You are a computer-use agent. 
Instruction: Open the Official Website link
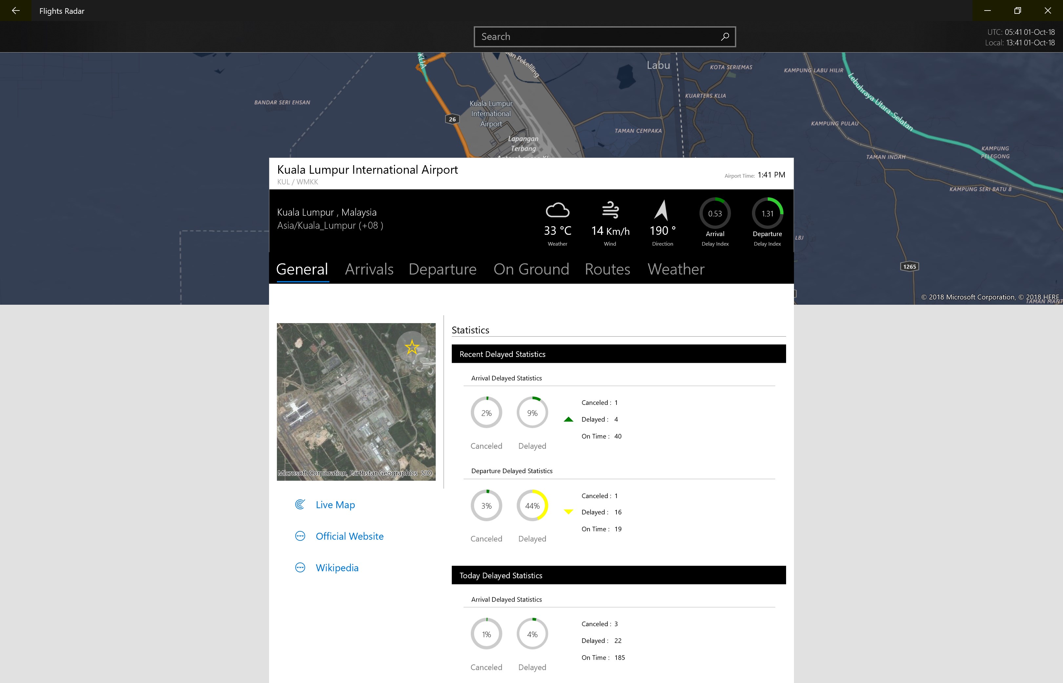[349, 536]
